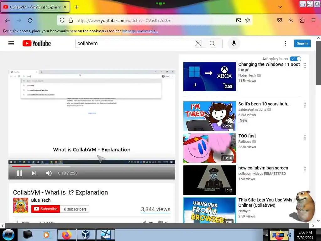Reload the YouTube page
The height and width of the screenshot is (241, 321).
point(30,20)
